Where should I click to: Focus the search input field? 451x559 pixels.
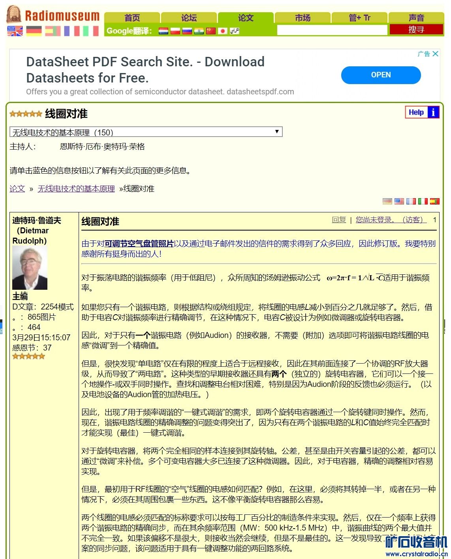(x=332, y=30)
